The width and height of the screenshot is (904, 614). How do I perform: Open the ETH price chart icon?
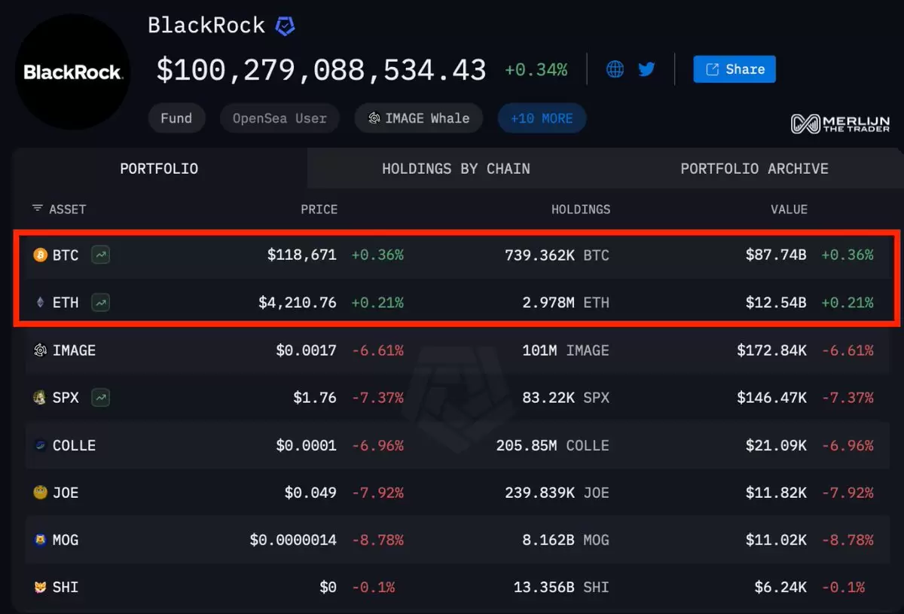[101, 303]
